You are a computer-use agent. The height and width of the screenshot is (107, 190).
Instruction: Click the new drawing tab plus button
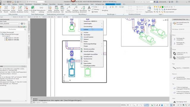pyautogui.click(x=73, y=17)
